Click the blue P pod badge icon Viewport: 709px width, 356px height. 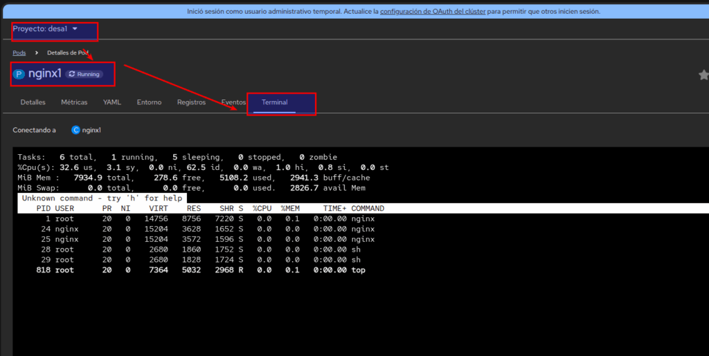click(x=19, y=74)
